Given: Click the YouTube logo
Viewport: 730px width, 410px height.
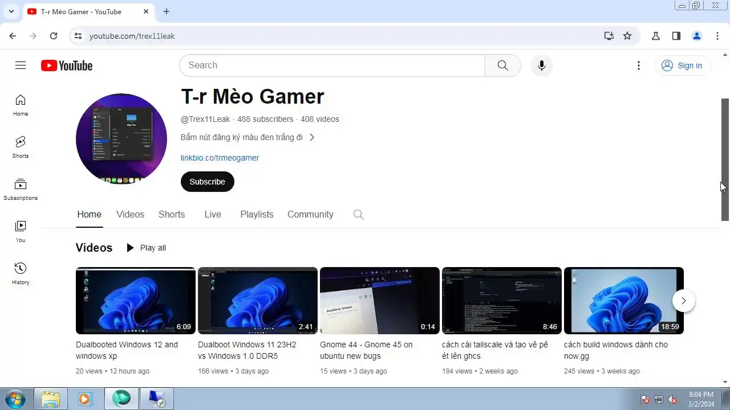Looking at the screenshot, I should pos(67,65).
